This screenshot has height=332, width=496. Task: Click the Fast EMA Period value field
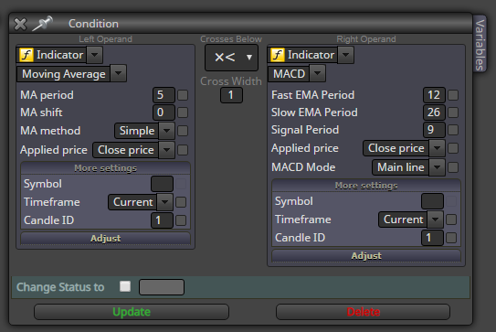pos(434,95)
